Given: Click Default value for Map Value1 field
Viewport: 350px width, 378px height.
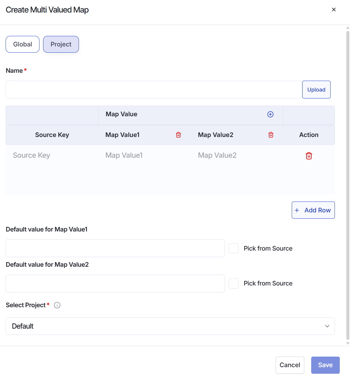Looking at the screenshot, I should coord(115,248).
